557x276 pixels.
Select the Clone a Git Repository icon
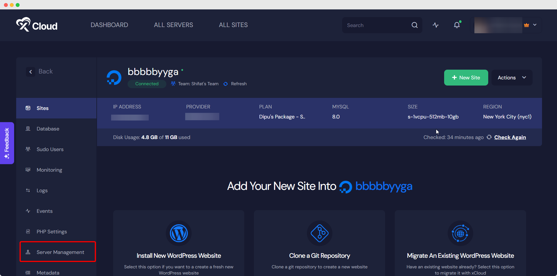[320, 233]
